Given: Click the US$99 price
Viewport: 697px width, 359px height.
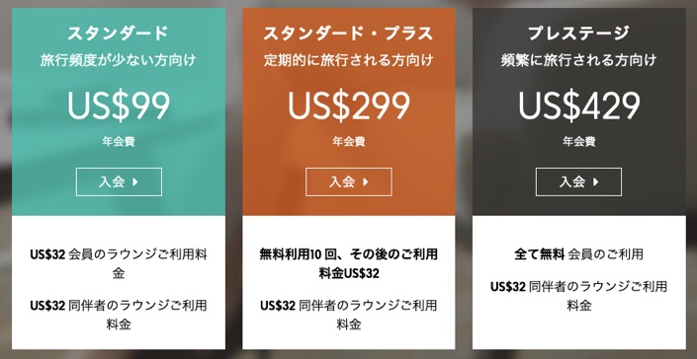Looking at the screenshot, I should pyautogui.click(x=119, y=107).
